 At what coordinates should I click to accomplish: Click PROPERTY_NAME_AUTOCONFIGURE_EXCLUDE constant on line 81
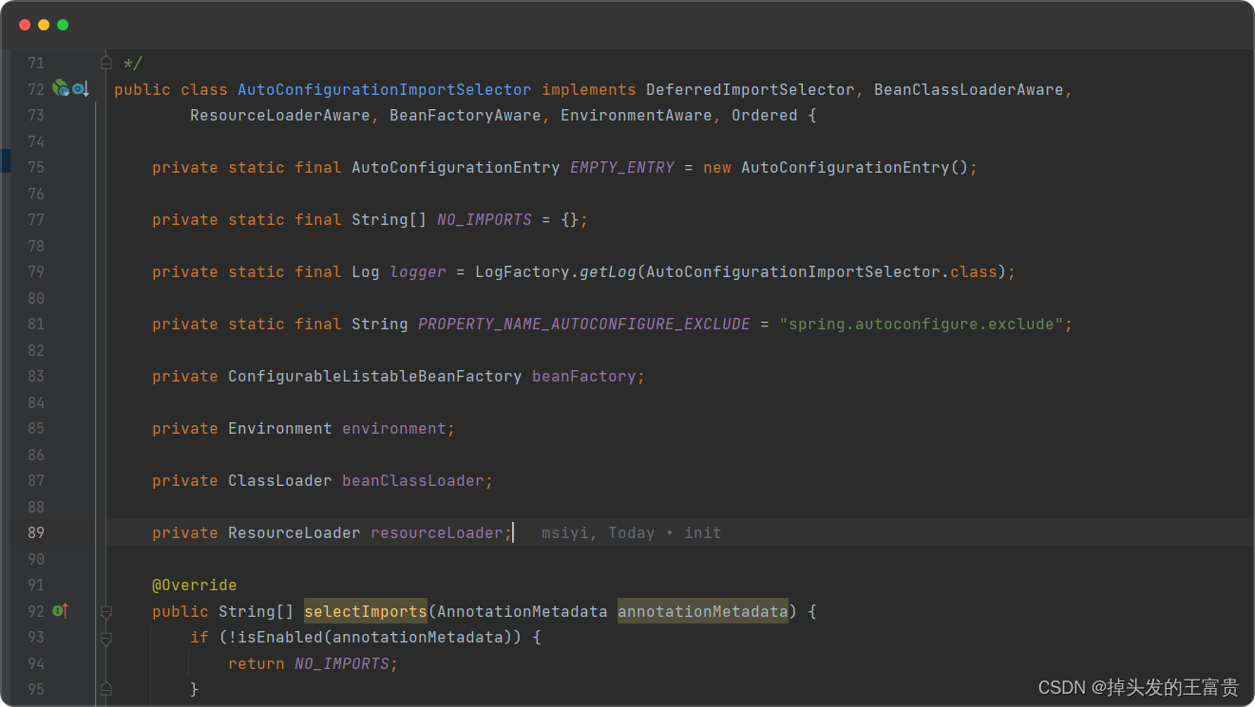(584, 324)
